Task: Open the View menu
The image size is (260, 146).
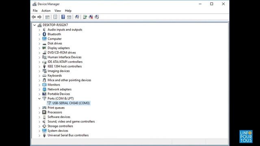Action: [58, 11]
